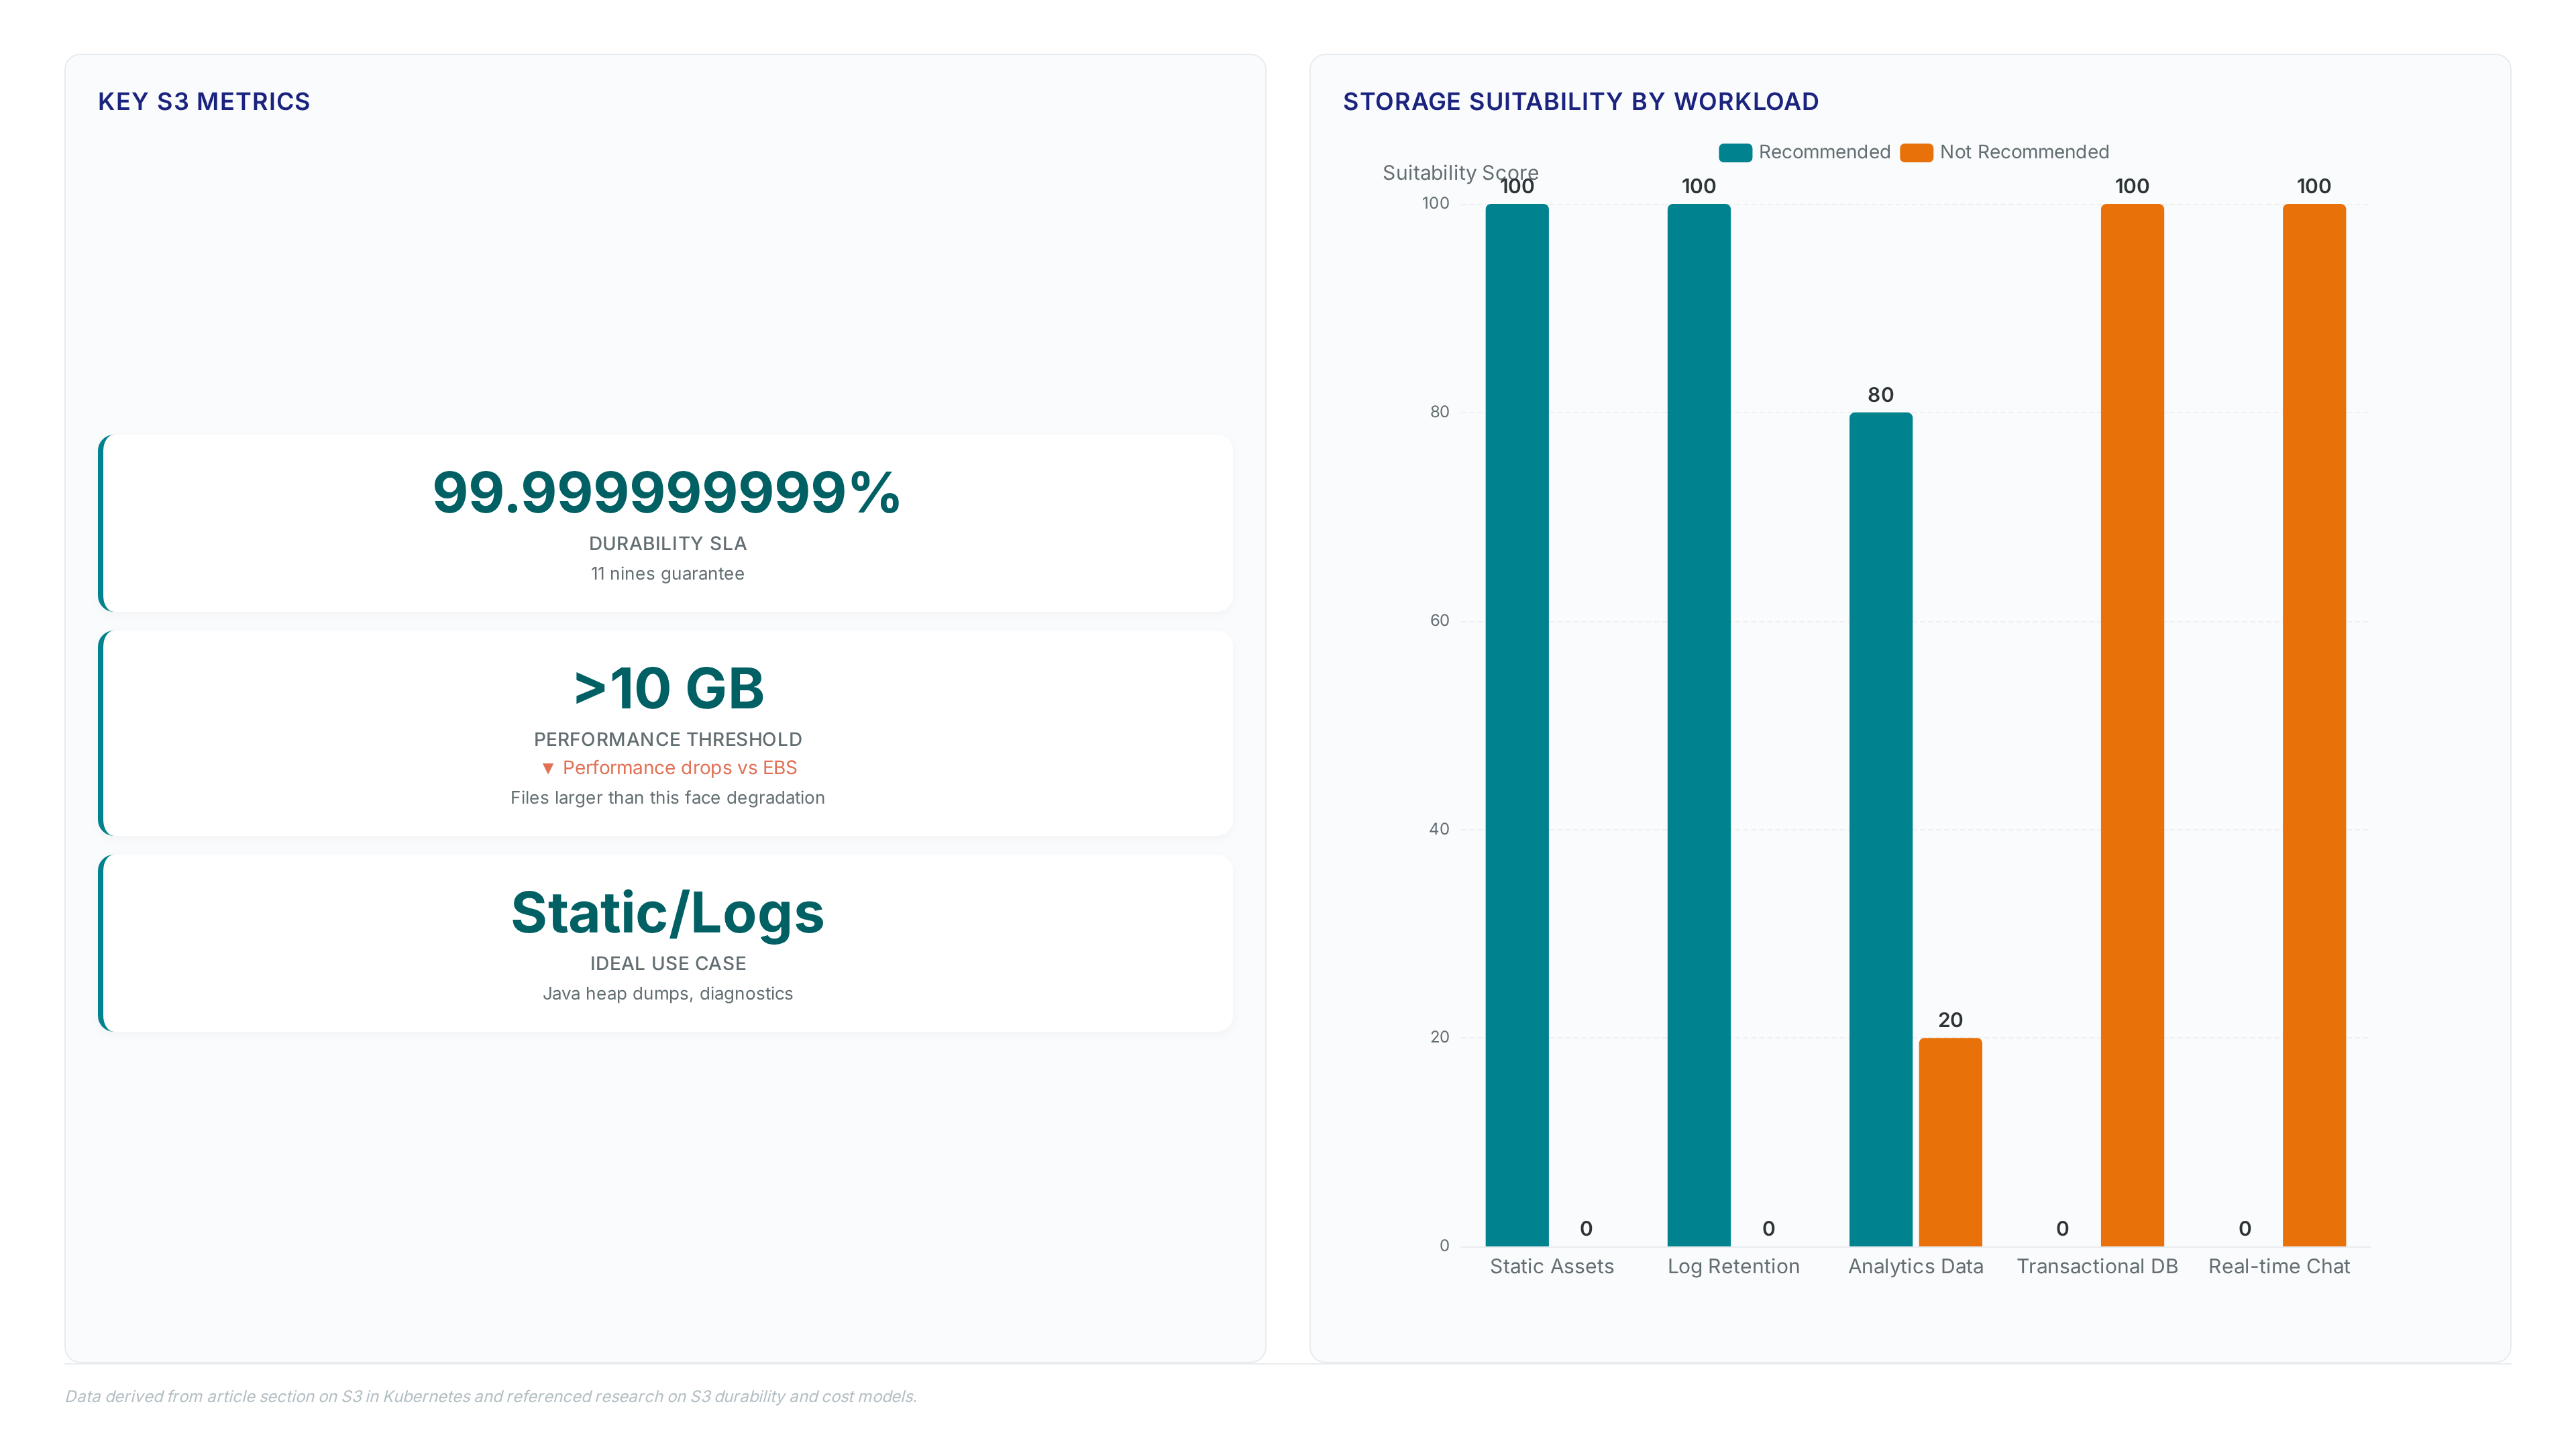
Task: Click the orange Transactional DB bar
Action: point(2132,725)
